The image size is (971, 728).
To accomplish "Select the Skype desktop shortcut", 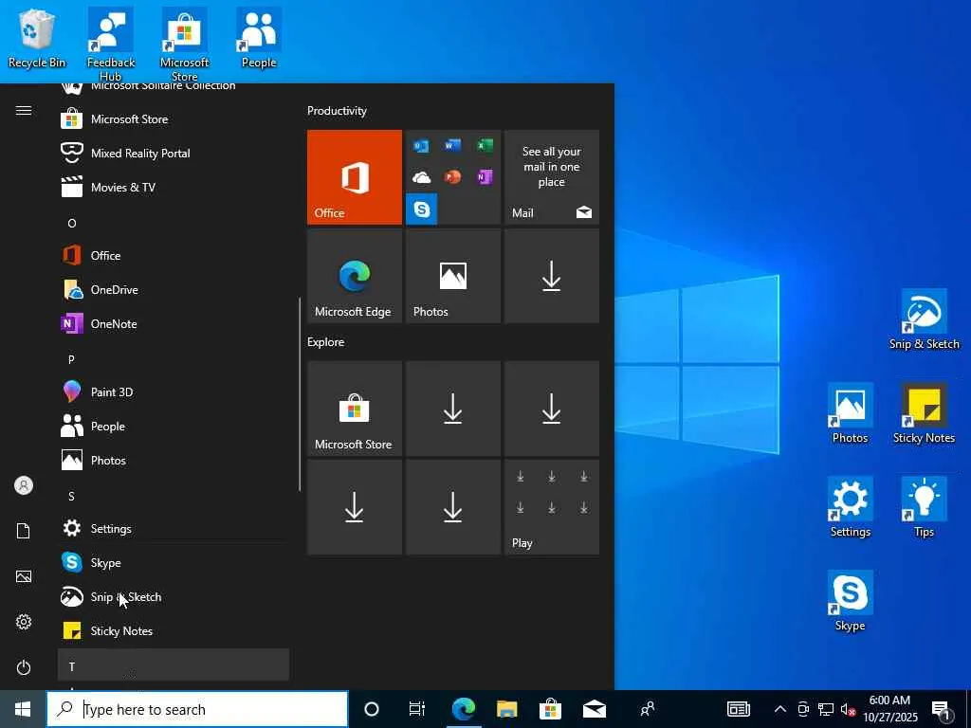I will tap(851, 600).
